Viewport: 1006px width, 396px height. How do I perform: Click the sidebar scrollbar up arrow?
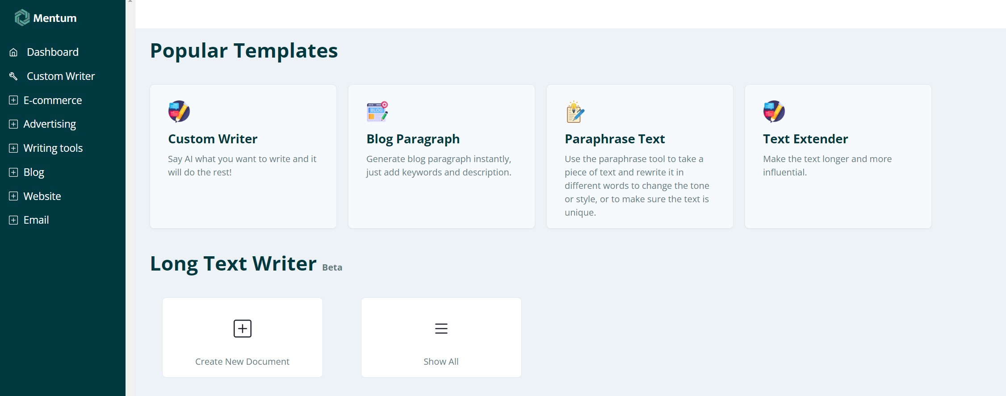(130, 2)
